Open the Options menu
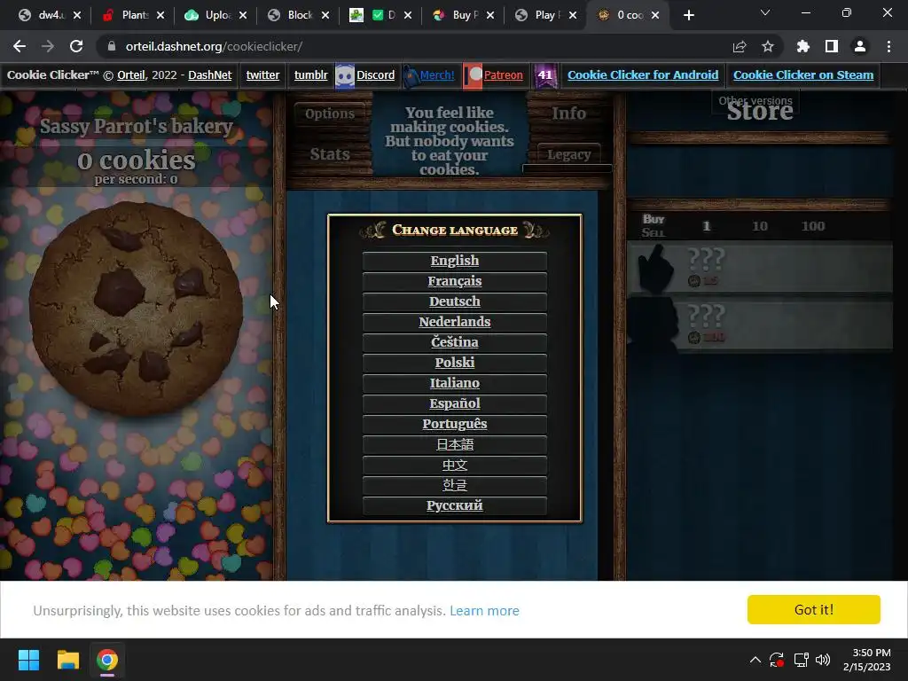The height and width of the screenshot is (681, 908). (330, 113)
